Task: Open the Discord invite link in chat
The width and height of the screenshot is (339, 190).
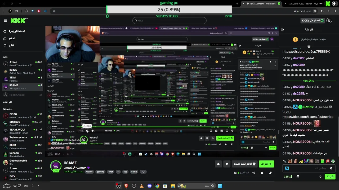Action: 306,52
